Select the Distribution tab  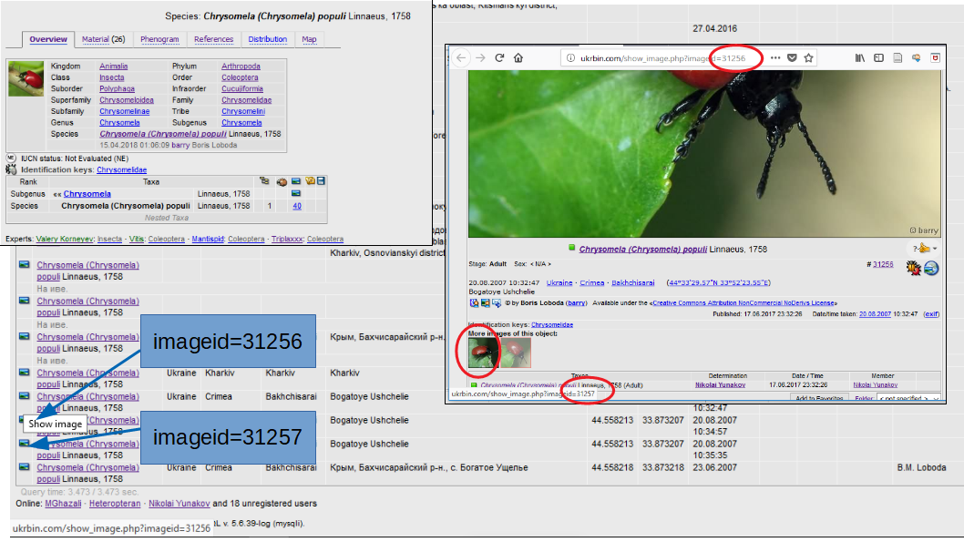pos(267,39)
